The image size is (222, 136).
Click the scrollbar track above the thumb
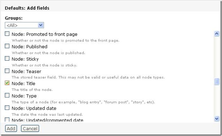(217, 57)
